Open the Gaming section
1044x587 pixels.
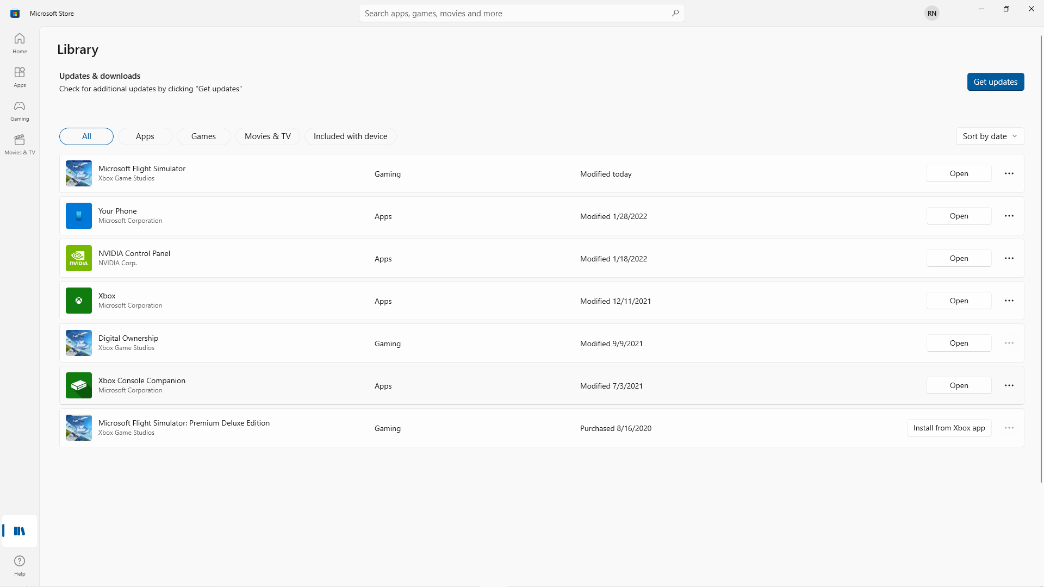tap(19, 111)
